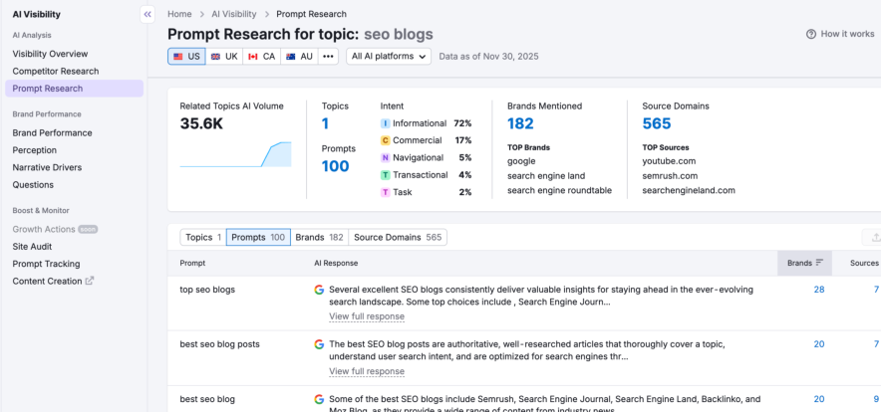
Task: Switch to the UK country option
Action: point(223,56)
